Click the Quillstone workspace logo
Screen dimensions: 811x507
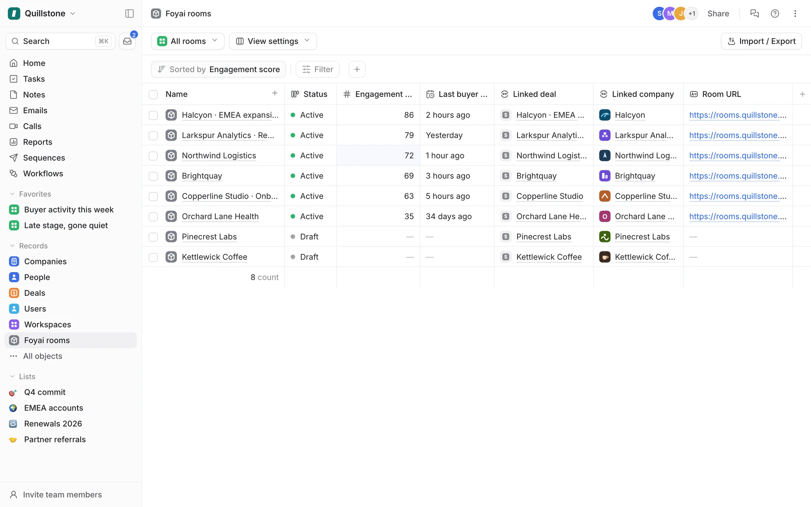pyautogui.click(x=14, y=14)
